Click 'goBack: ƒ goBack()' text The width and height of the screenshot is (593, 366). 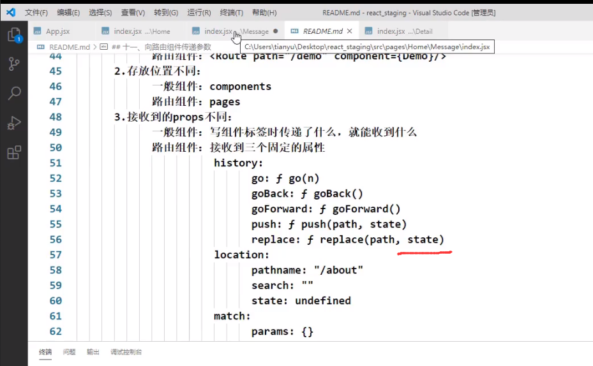pos(307,194)
